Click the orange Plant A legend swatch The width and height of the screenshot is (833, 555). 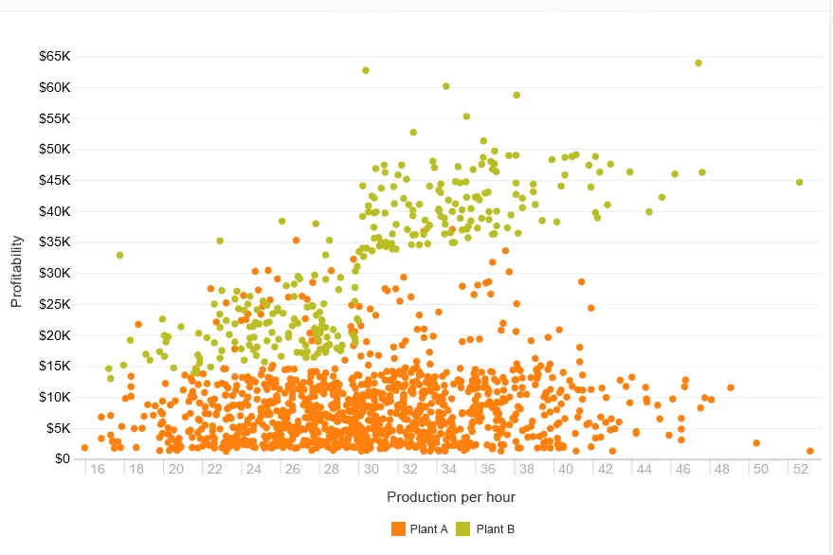coord(398,529)
